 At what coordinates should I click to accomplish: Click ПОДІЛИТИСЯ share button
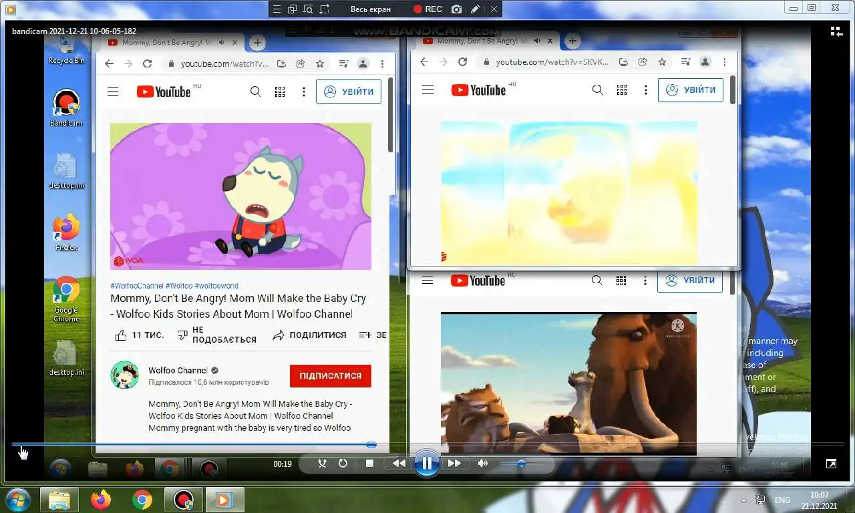click(310, 335)
